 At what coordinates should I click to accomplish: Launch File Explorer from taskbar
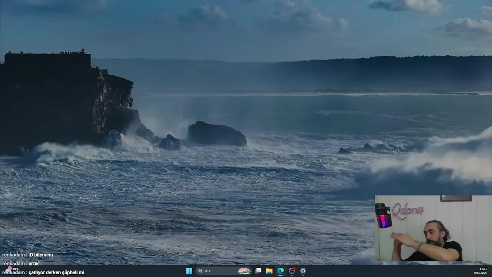(x=269, y=271)
